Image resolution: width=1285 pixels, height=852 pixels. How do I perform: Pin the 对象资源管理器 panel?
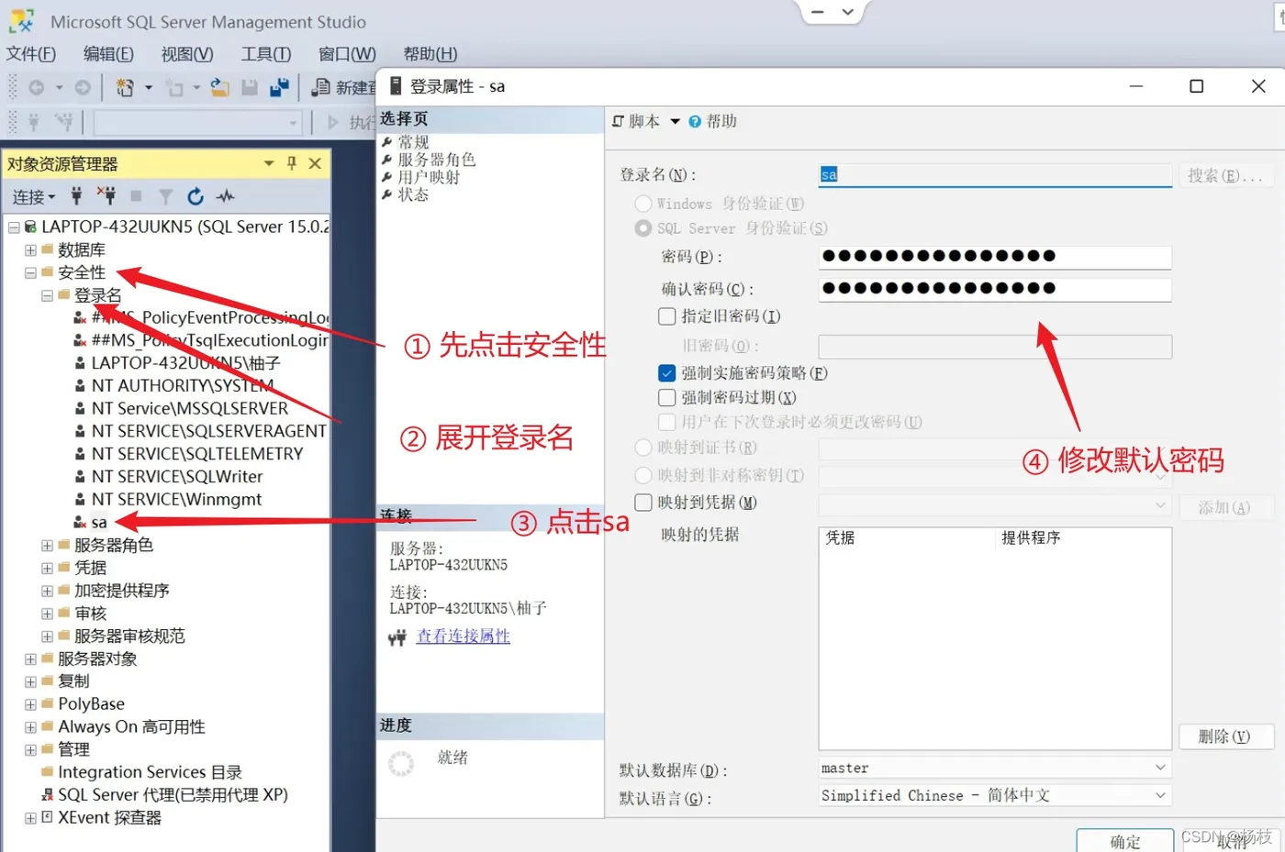point(292,162)
